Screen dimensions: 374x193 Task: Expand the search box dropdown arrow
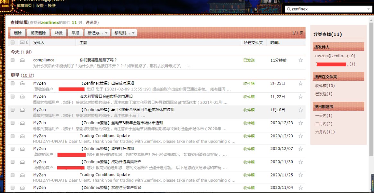[x=368, y=9]
